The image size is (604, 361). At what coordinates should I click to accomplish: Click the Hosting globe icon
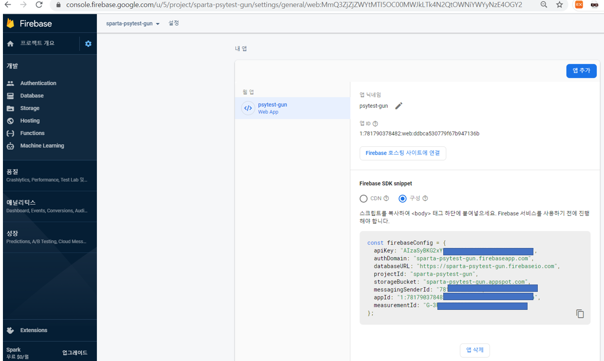point(10,121)
